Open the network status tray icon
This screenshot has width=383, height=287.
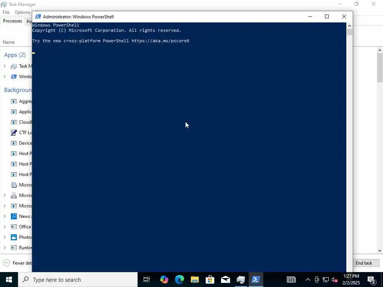pos(326,280)
